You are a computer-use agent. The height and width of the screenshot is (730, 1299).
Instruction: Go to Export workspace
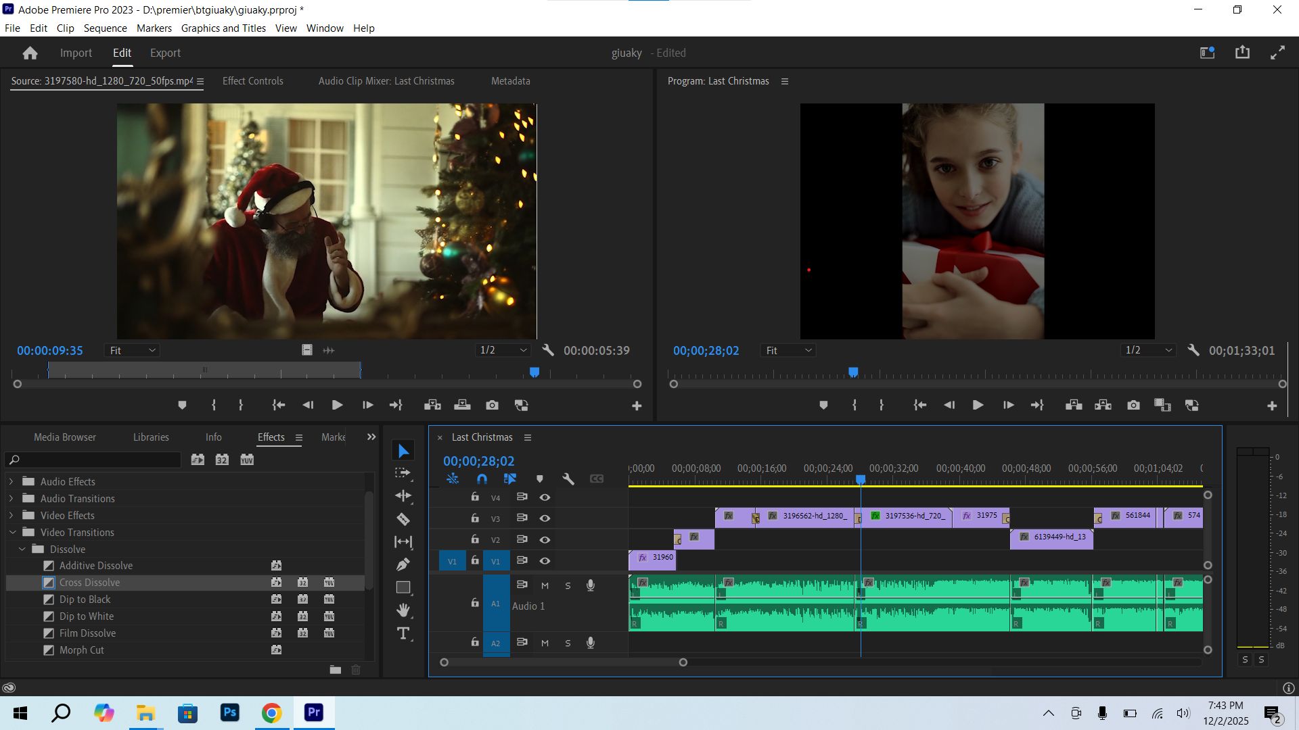165,53
